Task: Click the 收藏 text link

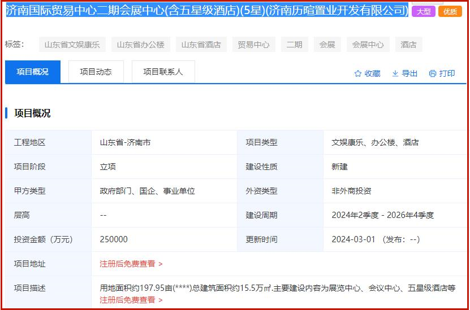Action: [372, 73]
